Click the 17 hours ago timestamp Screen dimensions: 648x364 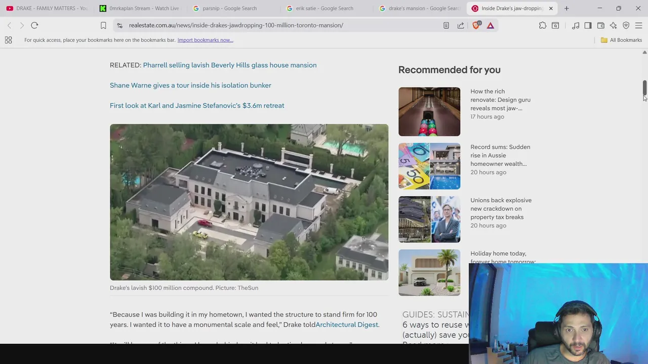pos(487,117)
